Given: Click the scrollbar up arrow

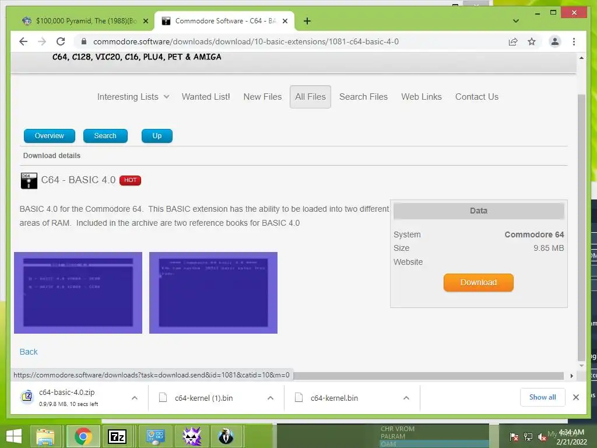Looking at the screenshot, I should [x=581, y=58].
